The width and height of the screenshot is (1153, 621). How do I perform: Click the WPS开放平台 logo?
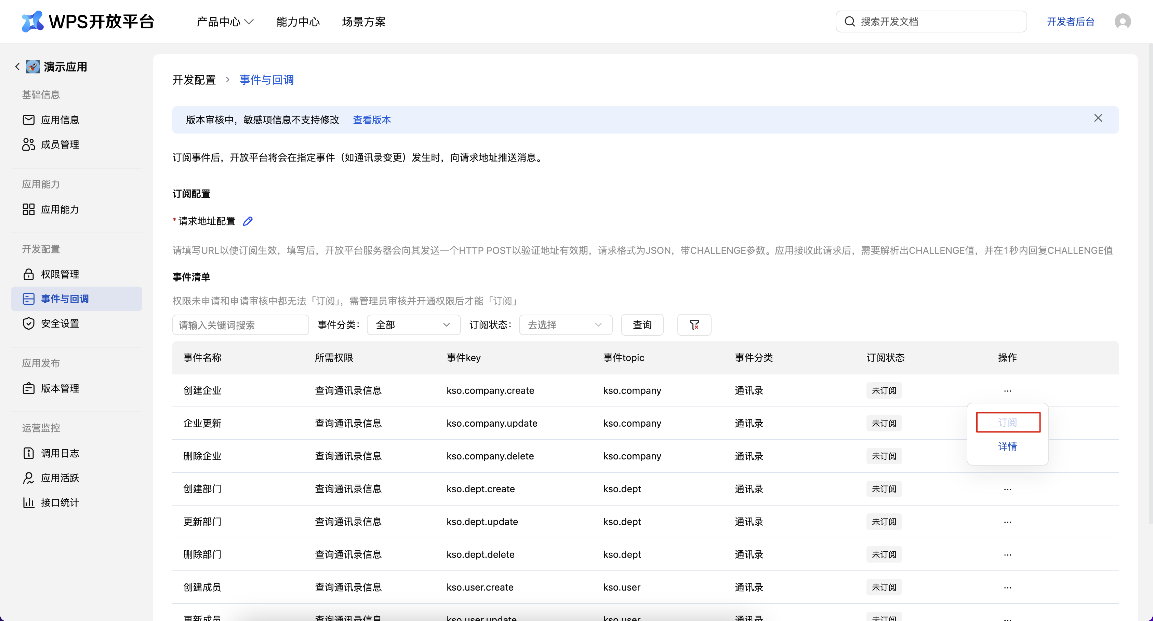pyautogui.click(x=88, y=22)
